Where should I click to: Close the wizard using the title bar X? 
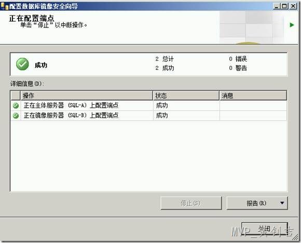coord(293,6)
